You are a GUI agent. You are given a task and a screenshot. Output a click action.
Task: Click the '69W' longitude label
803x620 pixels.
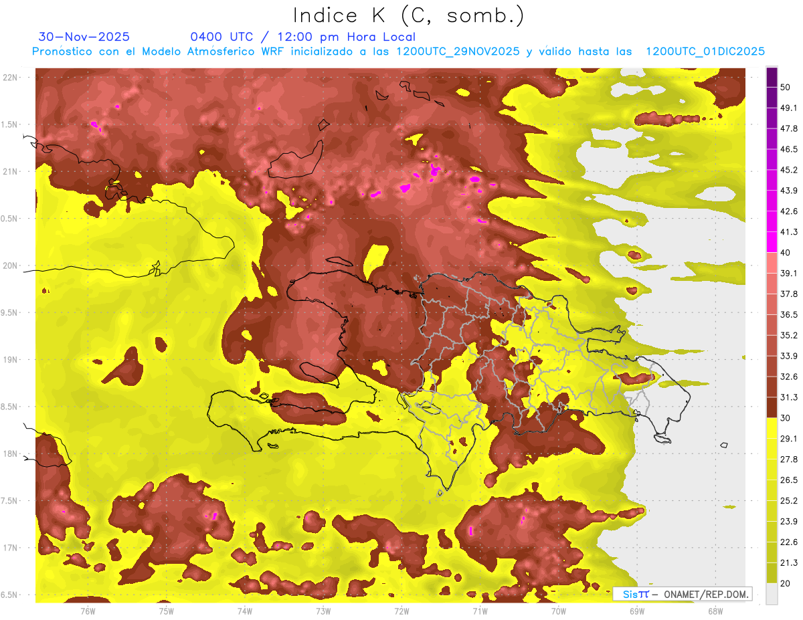(x=636, y=611)
